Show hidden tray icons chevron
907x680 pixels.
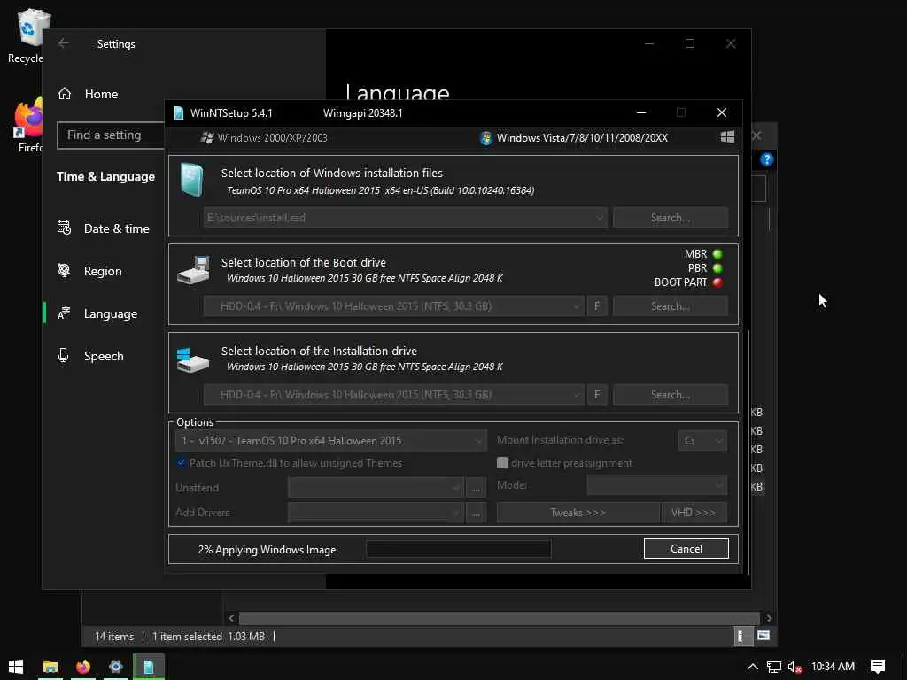coord(752,667)
